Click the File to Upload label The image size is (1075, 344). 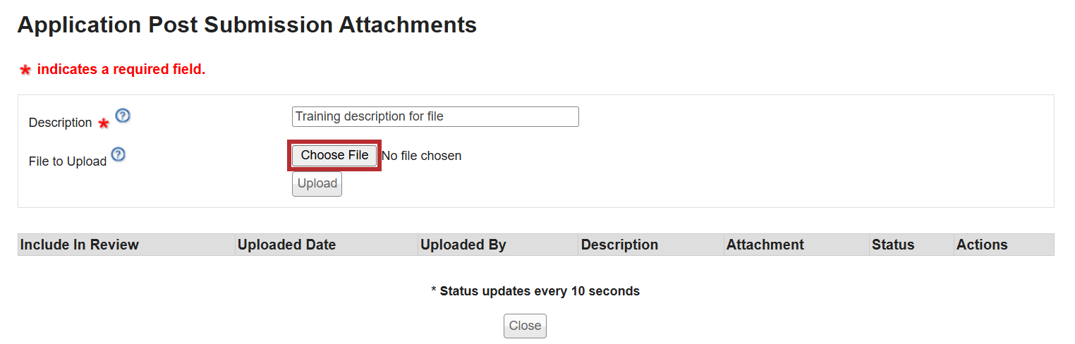(68, 161)
